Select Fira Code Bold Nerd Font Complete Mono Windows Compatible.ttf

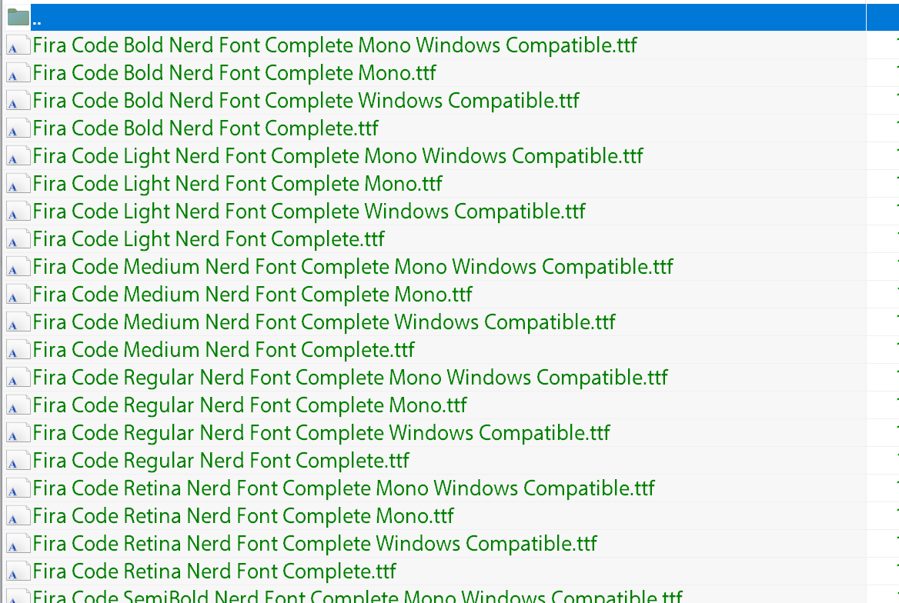tap(334, 45)
